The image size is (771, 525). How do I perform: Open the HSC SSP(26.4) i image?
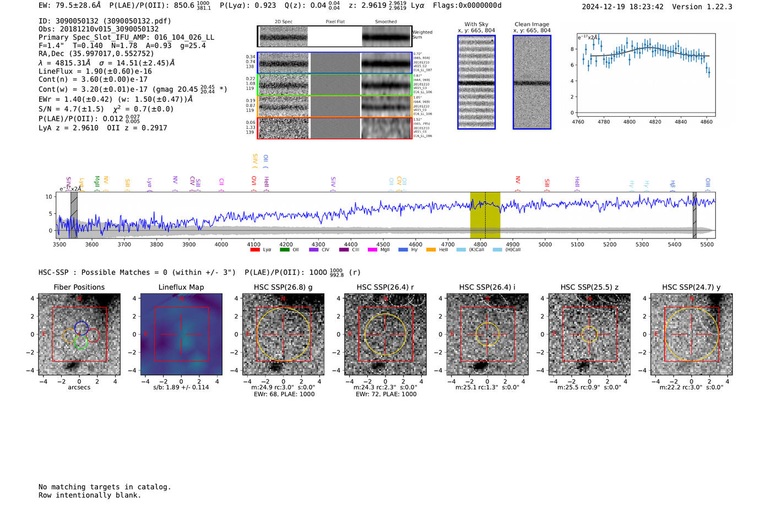487,334
